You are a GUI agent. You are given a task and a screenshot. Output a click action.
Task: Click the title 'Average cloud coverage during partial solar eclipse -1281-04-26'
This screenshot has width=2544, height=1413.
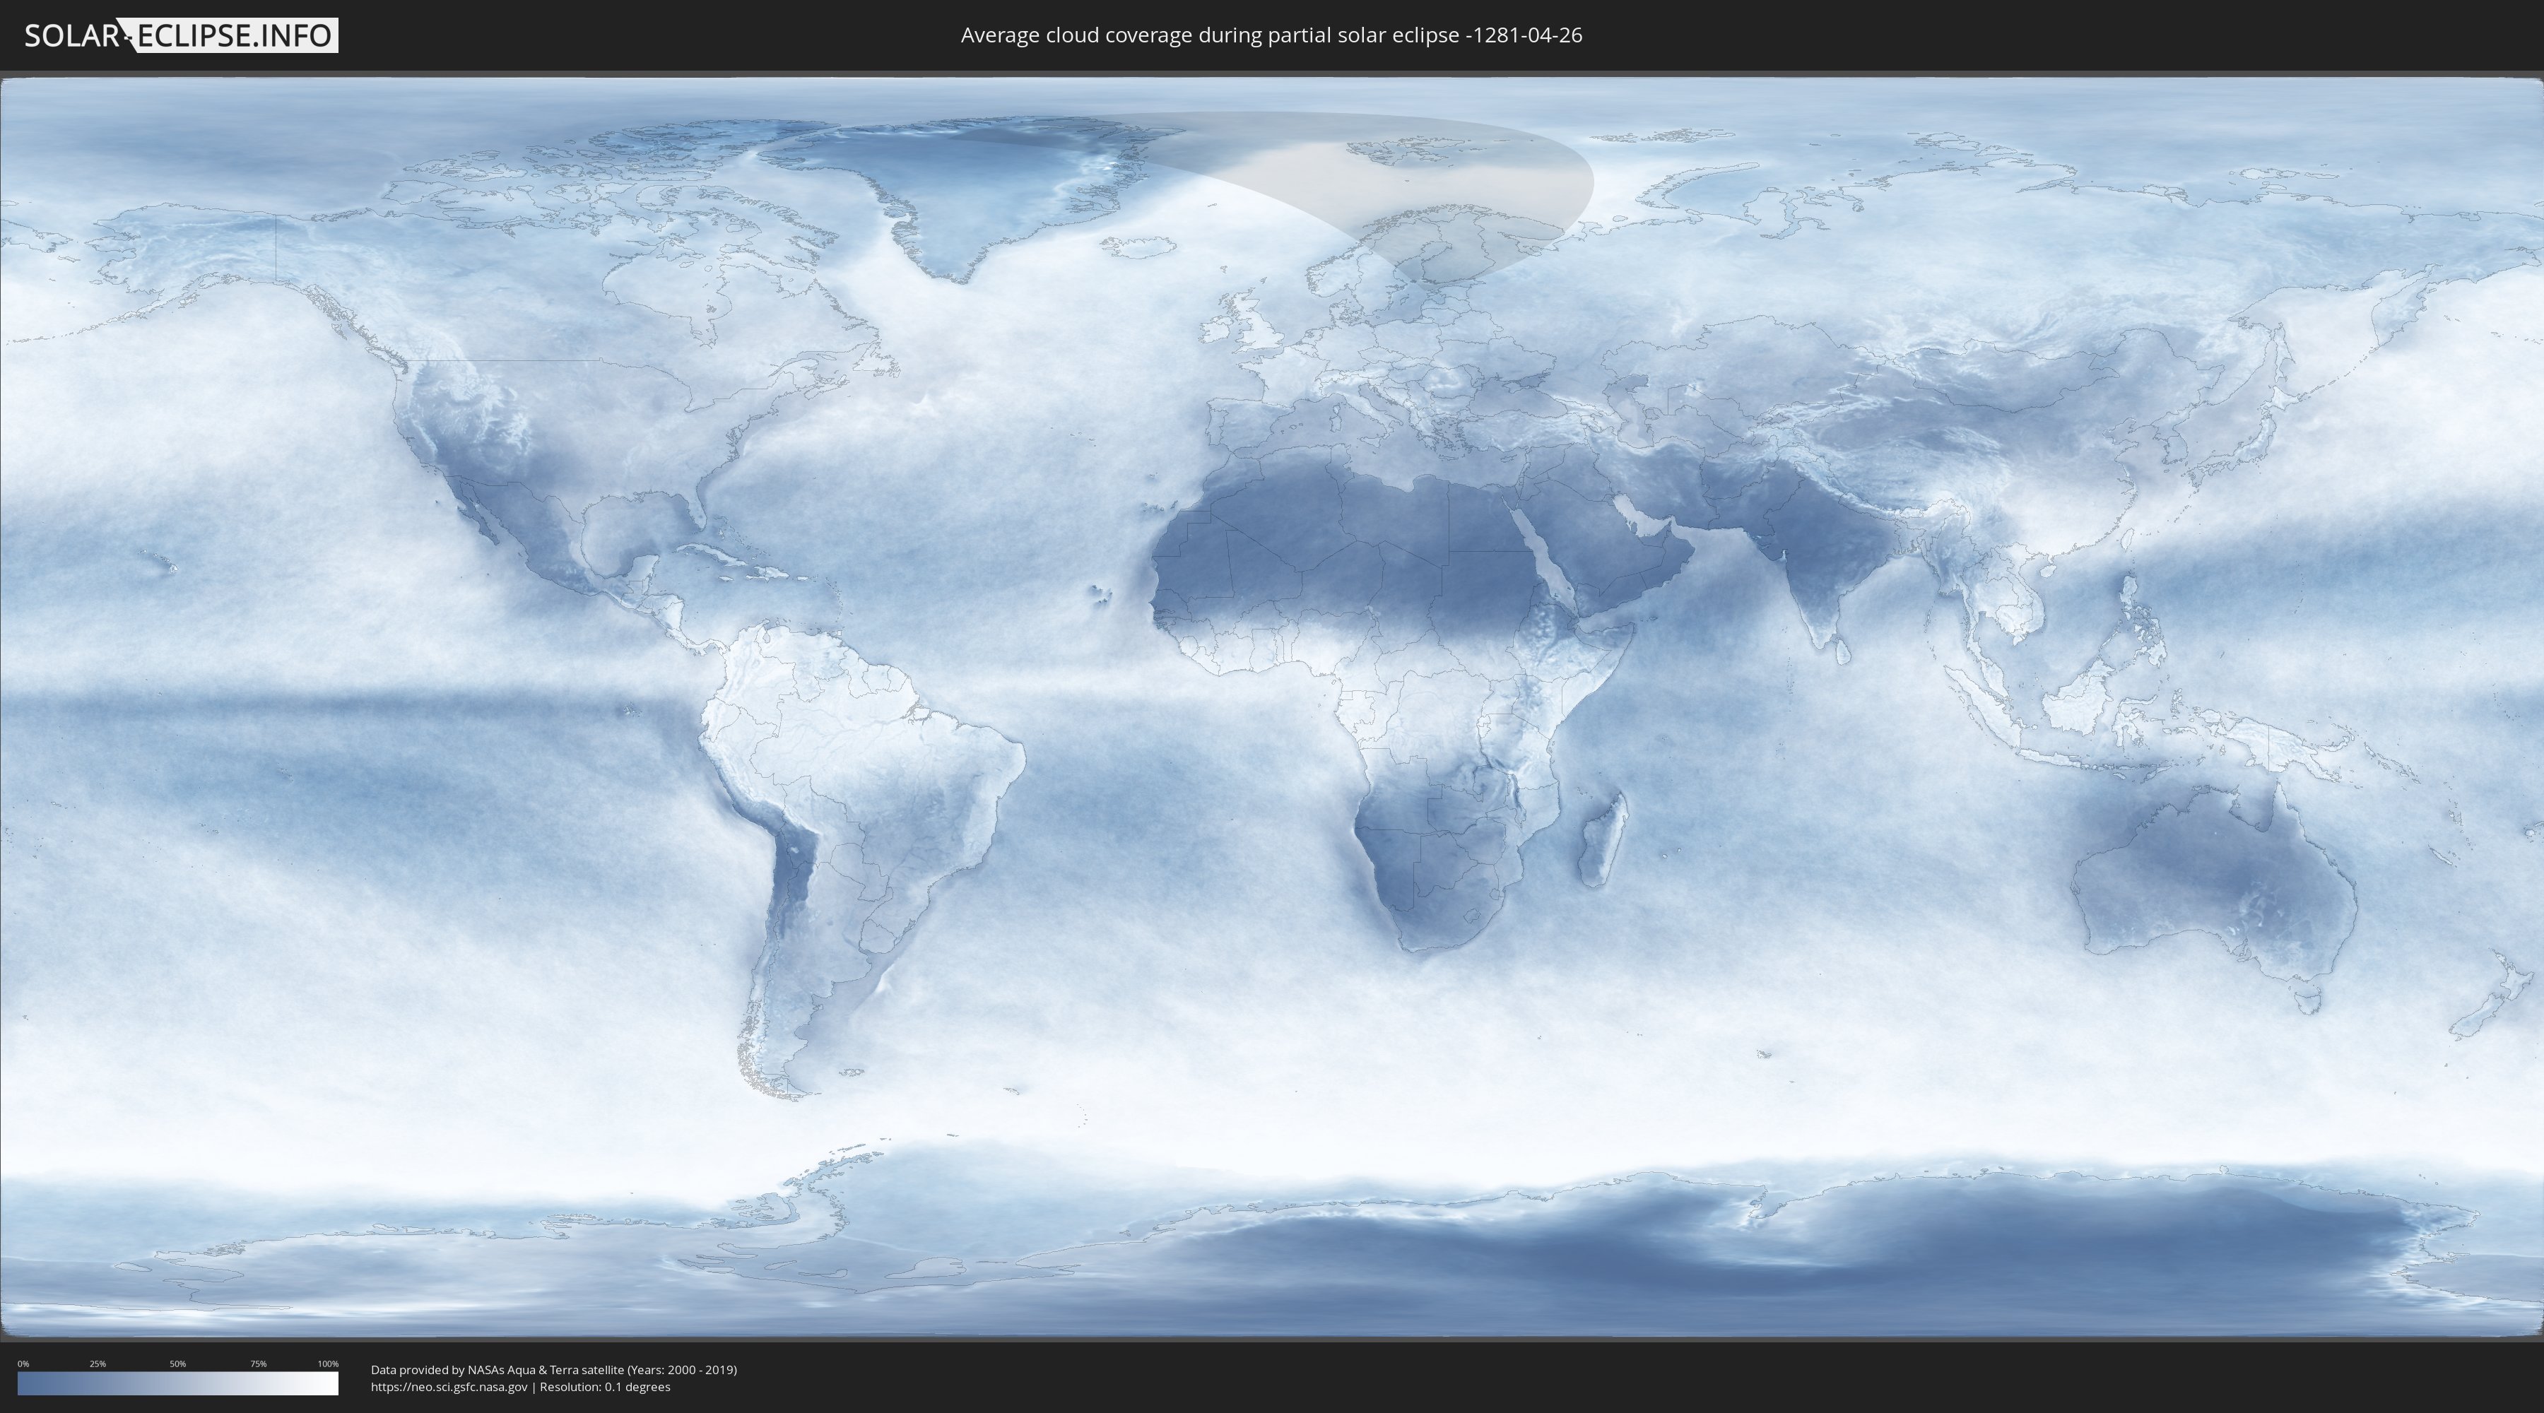pos(1271,35)
